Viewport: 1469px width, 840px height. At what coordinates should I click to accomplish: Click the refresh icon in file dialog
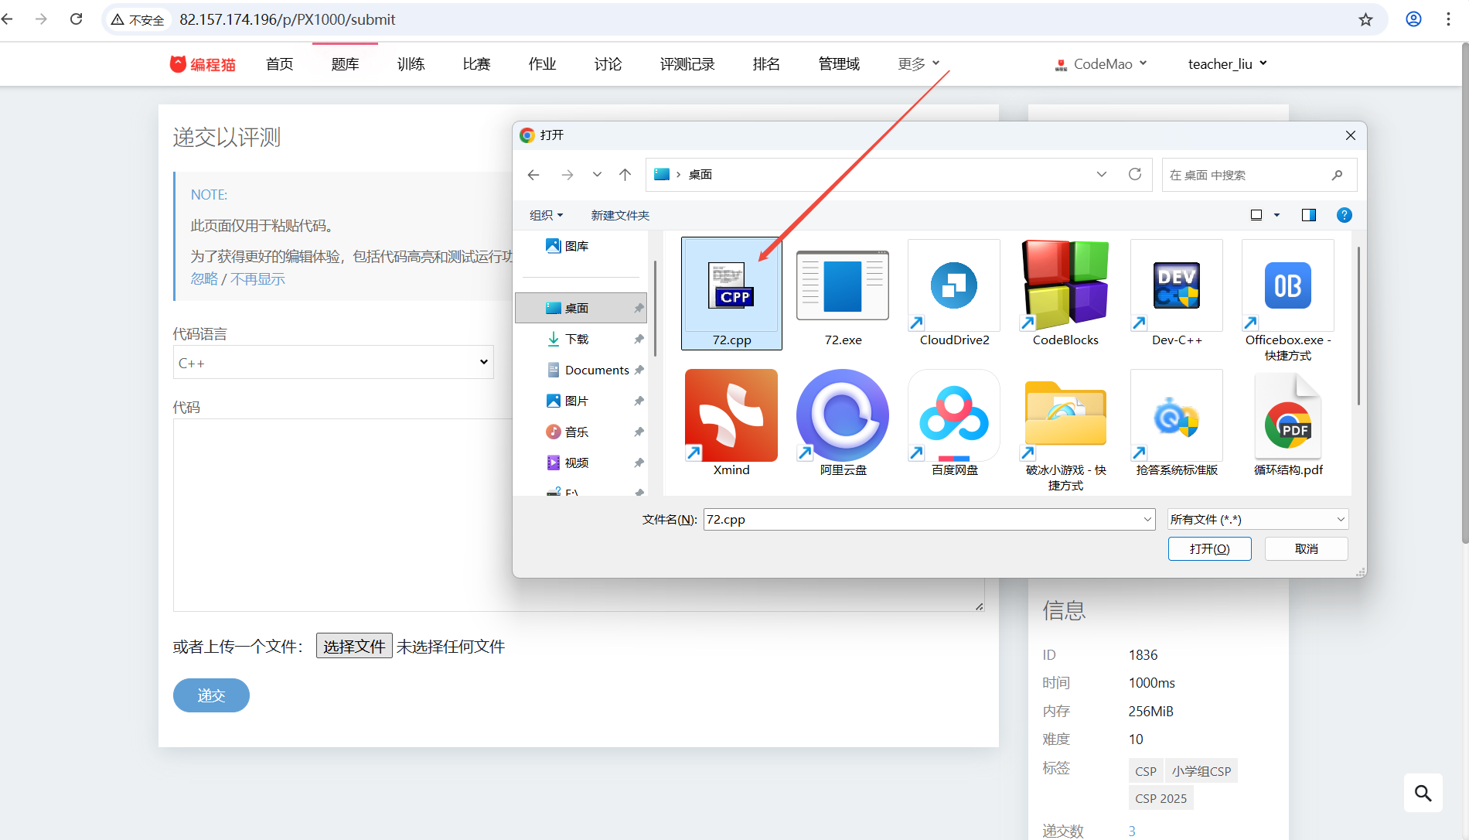pos(1134,174)
